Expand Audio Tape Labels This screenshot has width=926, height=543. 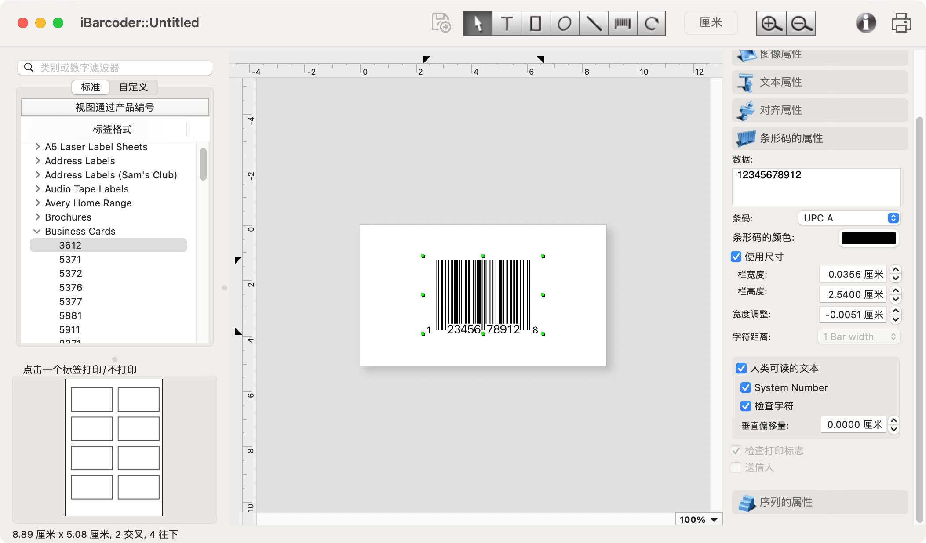coord(37,189)
